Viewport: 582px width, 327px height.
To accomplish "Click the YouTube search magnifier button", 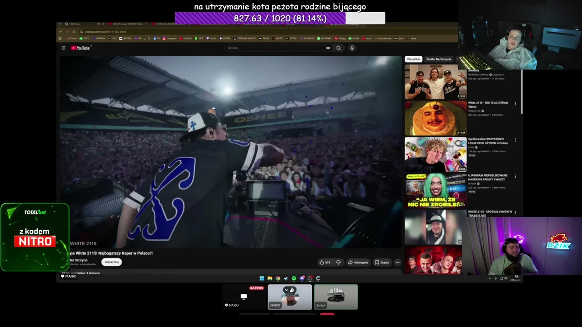I will click(x=338, y=48).
